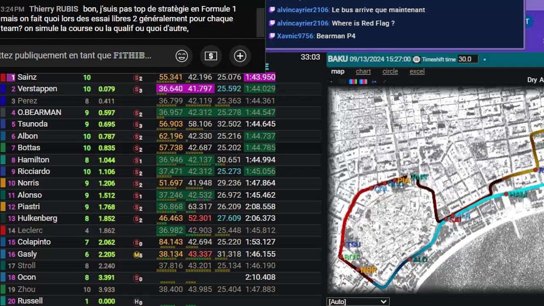Click Russell driver name in last row

tap(30, 301)
